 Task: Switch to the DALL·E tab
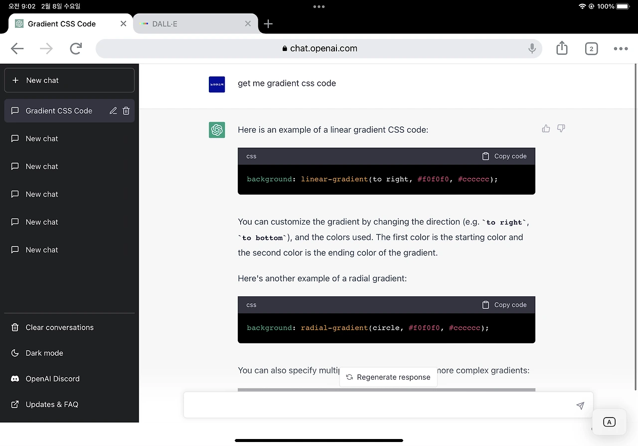[195, 23]
